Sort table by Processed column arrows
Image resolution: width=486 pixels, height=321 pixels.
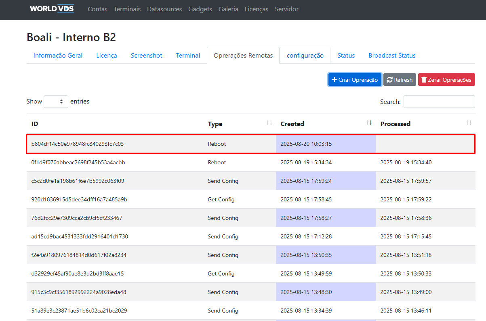click(469, 122)
